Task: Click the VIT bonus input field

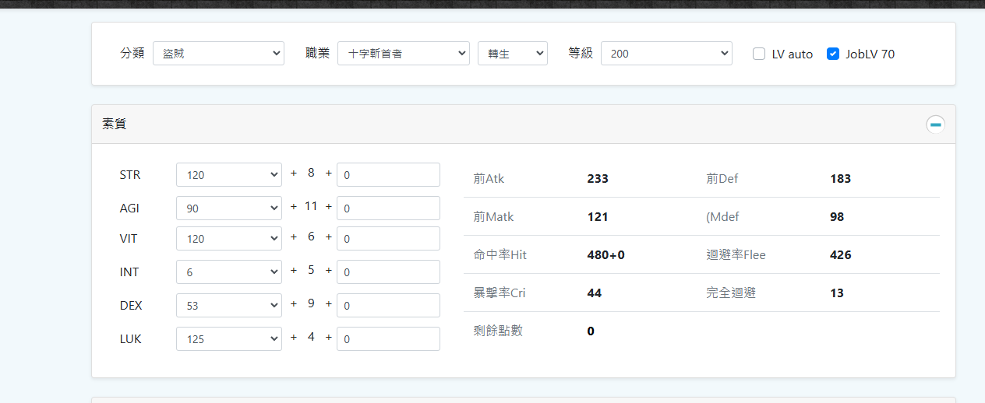Action: pyautogui.click(x=388, y=239)
